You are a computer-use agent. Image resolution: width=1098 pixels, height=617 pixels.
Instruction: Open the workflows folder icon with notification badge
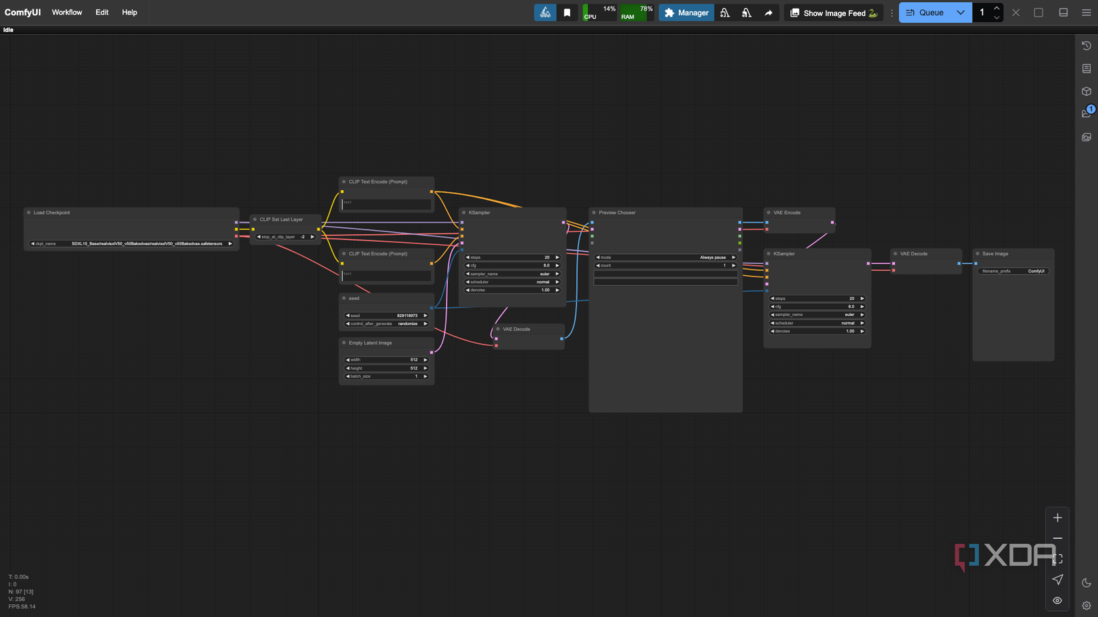click(1085, 113)
